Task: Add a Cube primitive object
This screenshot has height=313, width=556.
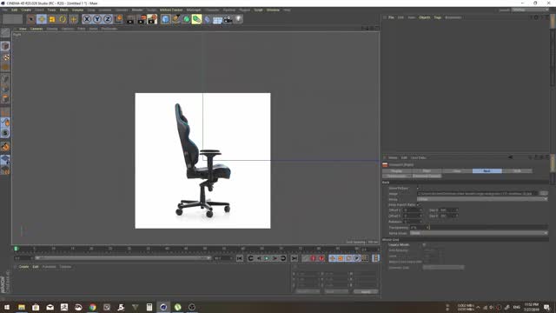Action: 166,19
